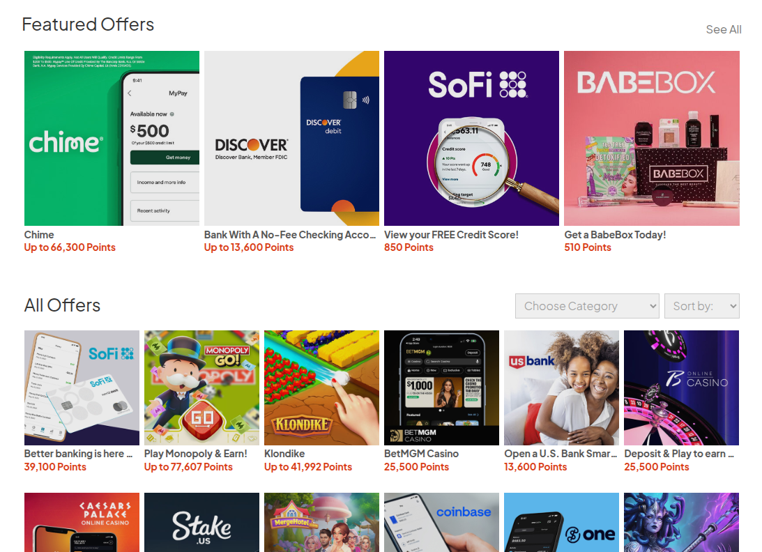Click the Play Monopoly & Earn! title
The height and width of the screenshot is (552, 762).
tap(196, 454)
